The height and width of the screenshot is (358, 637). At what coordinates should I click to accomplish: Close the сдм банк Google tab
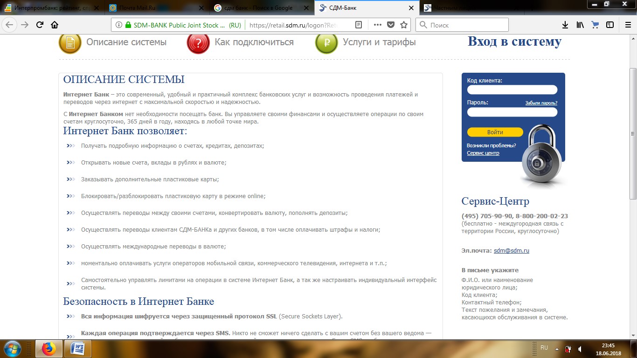coord(306,8)
